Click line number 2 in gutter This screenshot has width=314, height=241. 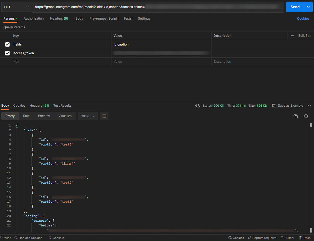pyautogui.click(x=10, y=130)
